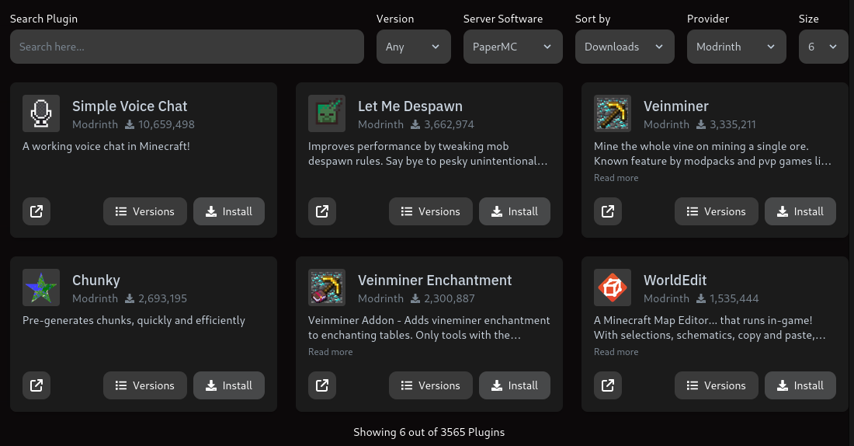Open Provider dropdown showing Modrinth
854x446 pixels.
coord(736,47)
